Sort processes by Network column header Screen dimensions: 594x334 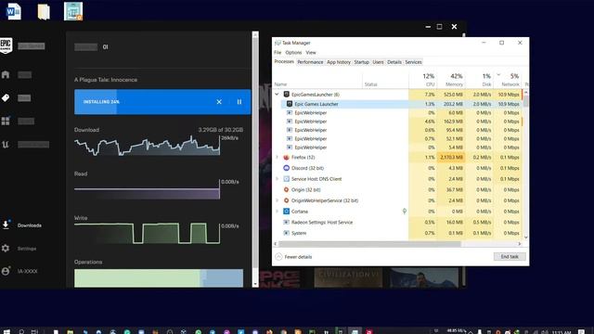[508, 80]
